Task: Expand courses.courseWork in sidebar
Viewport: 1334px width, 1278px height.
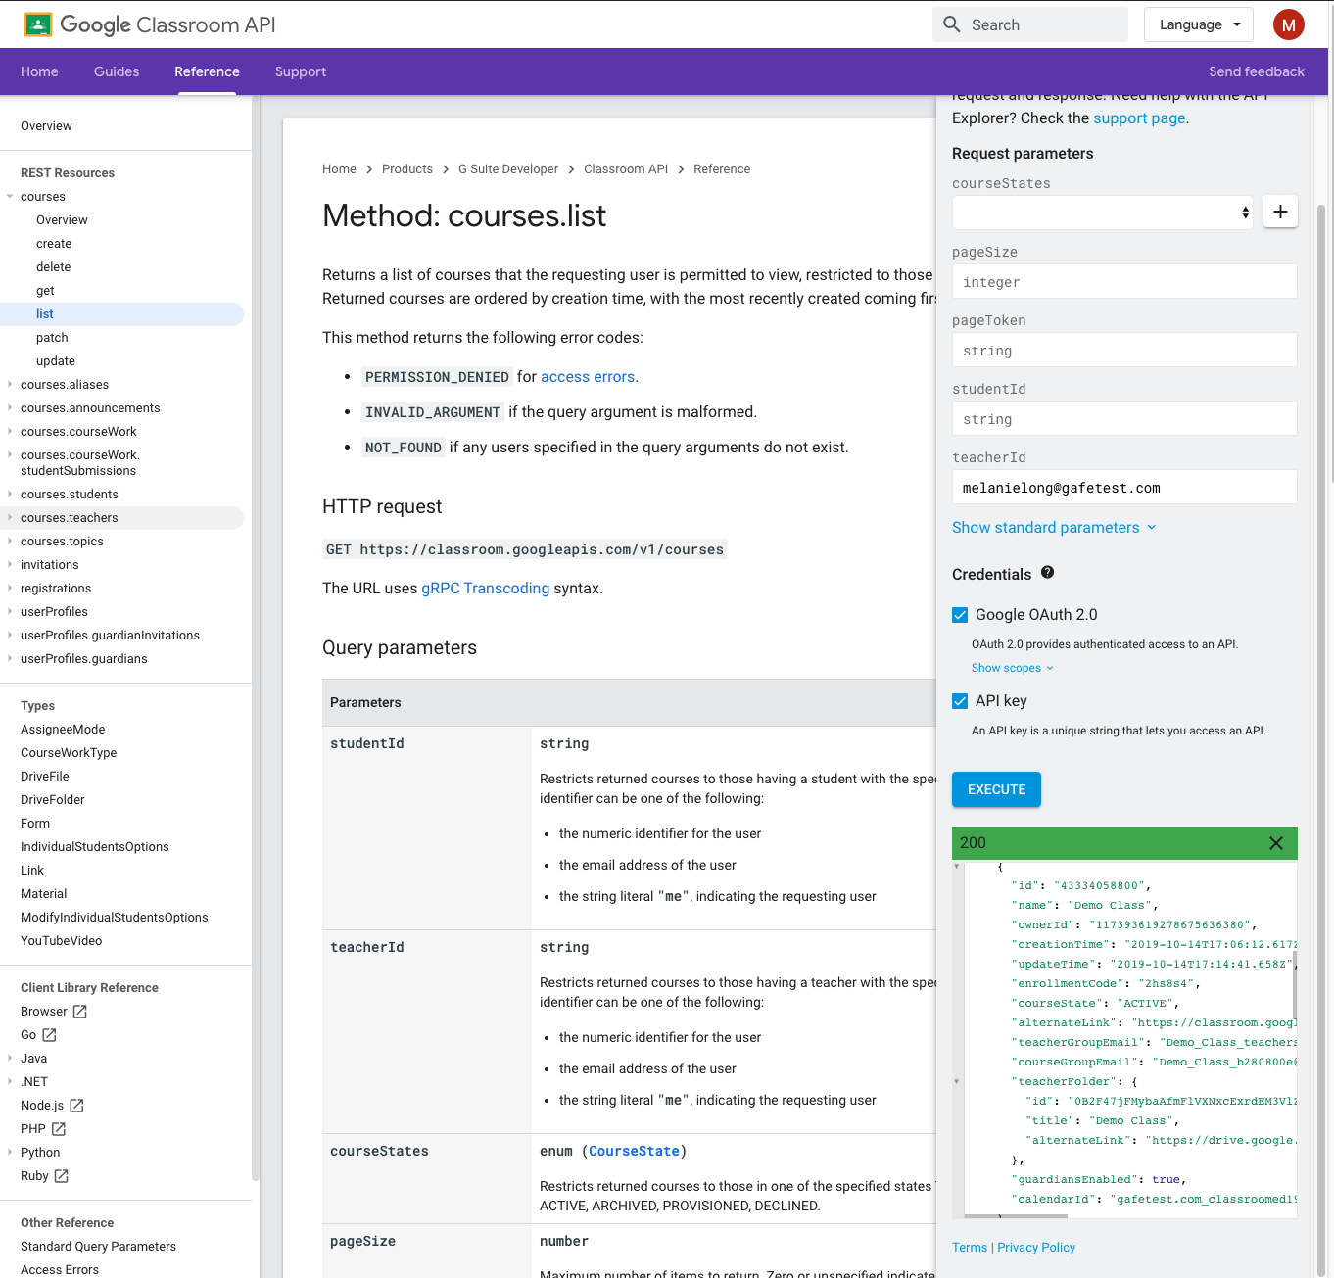Action: click(x=10, y=432)
